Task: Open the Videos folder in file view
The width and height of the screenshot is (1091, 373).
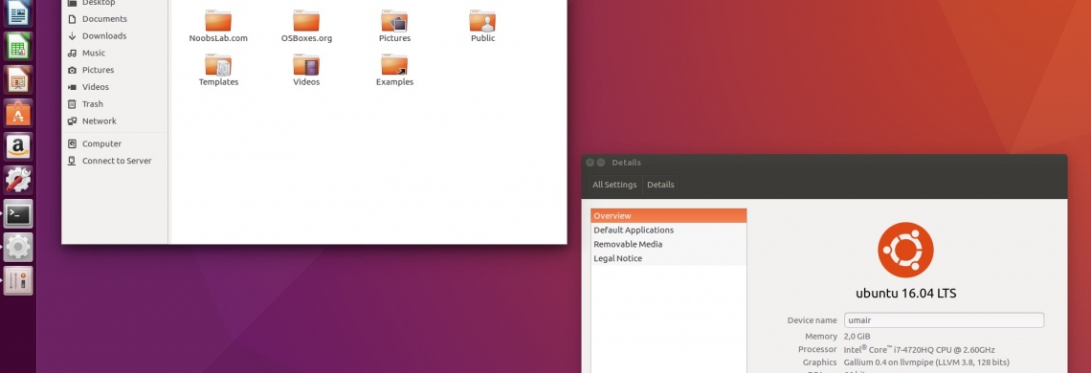Action: (x=306, y=70)
